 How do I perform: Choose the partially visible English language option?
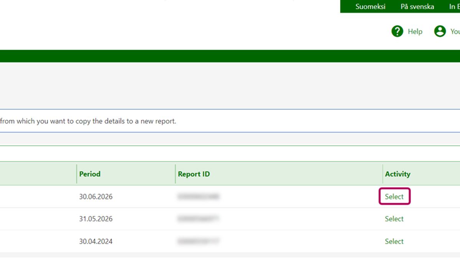454,6
